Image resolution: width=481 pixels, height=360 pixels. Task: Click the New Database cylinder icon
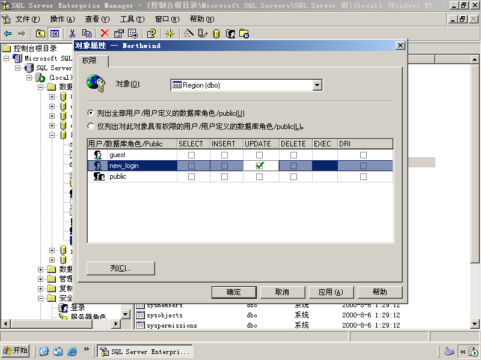(216, 34)
